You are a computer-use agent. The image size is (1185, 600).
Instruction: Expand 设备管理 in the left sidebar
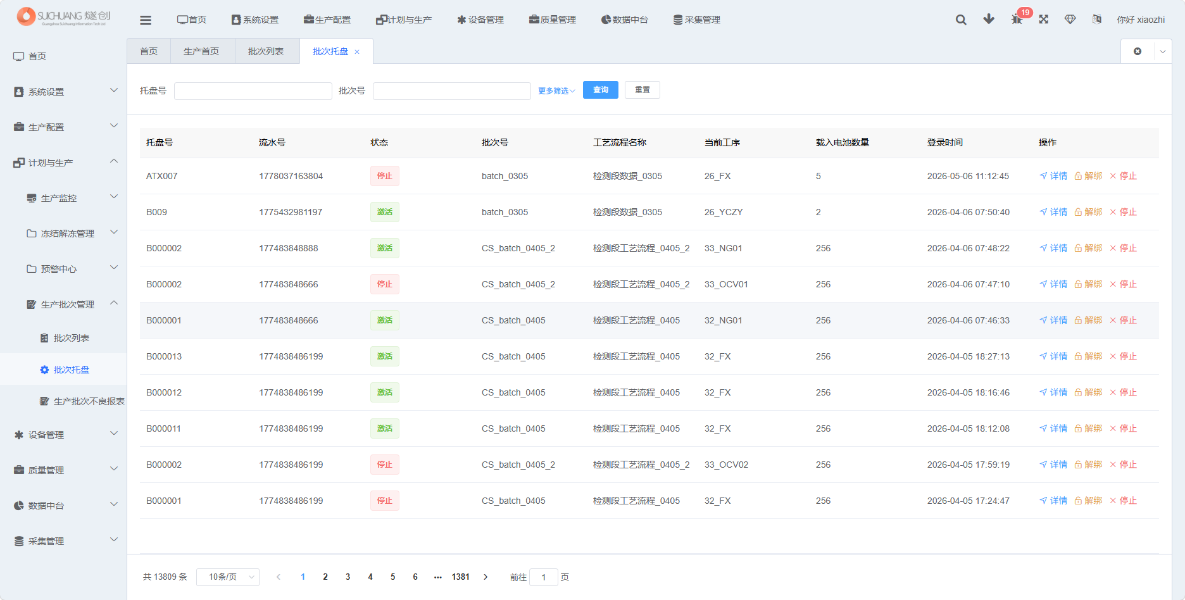pyautogui.click(x=63, y=435)
